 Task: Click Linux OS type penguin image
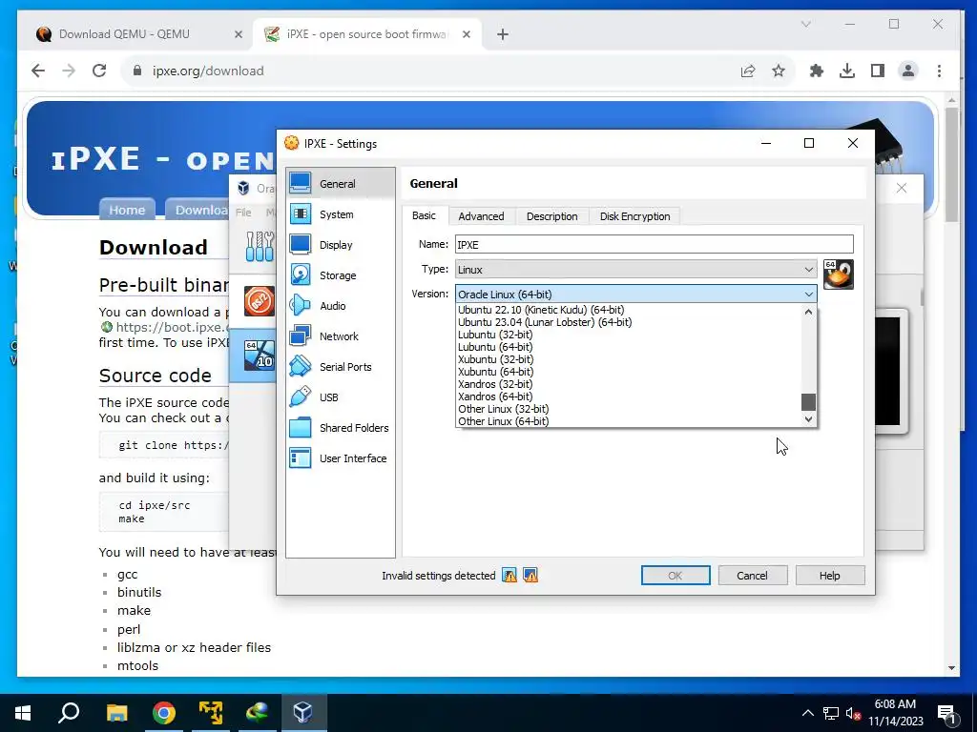click(838, 274)
